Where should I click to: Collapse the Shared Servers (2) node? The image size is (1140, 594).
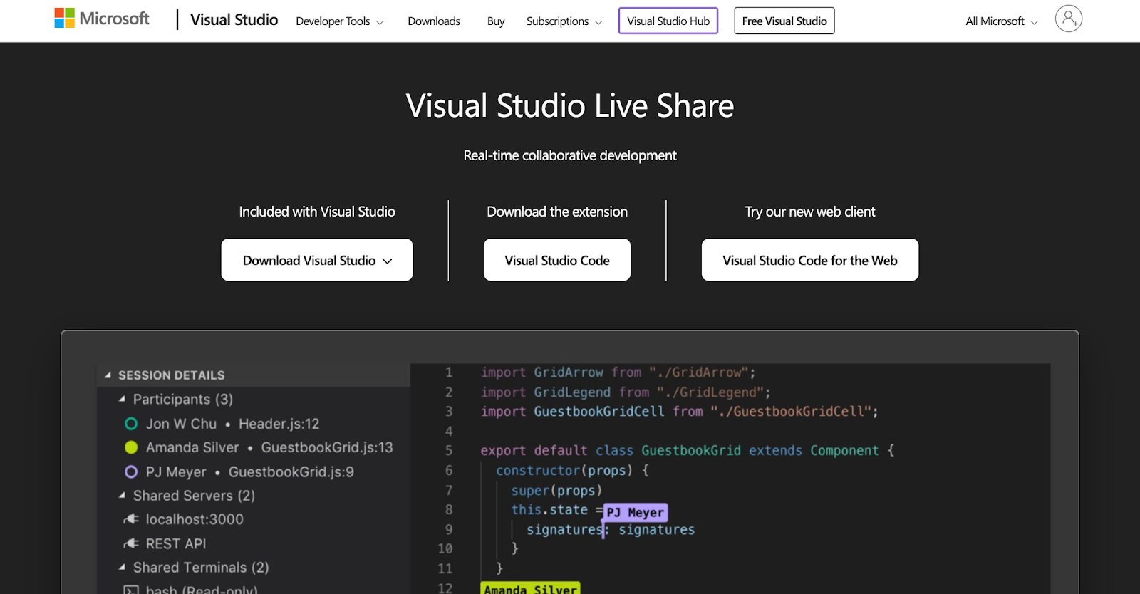pos(122,495)
